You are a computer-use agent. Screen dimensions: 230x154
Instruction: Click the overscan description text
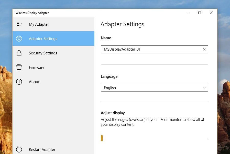coord(152,122)
